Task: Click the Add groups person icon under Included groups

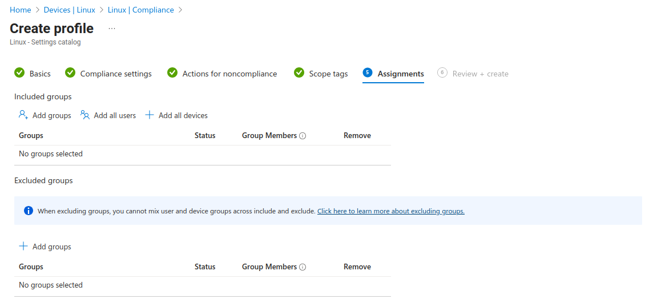Action: tap(23, 115)
